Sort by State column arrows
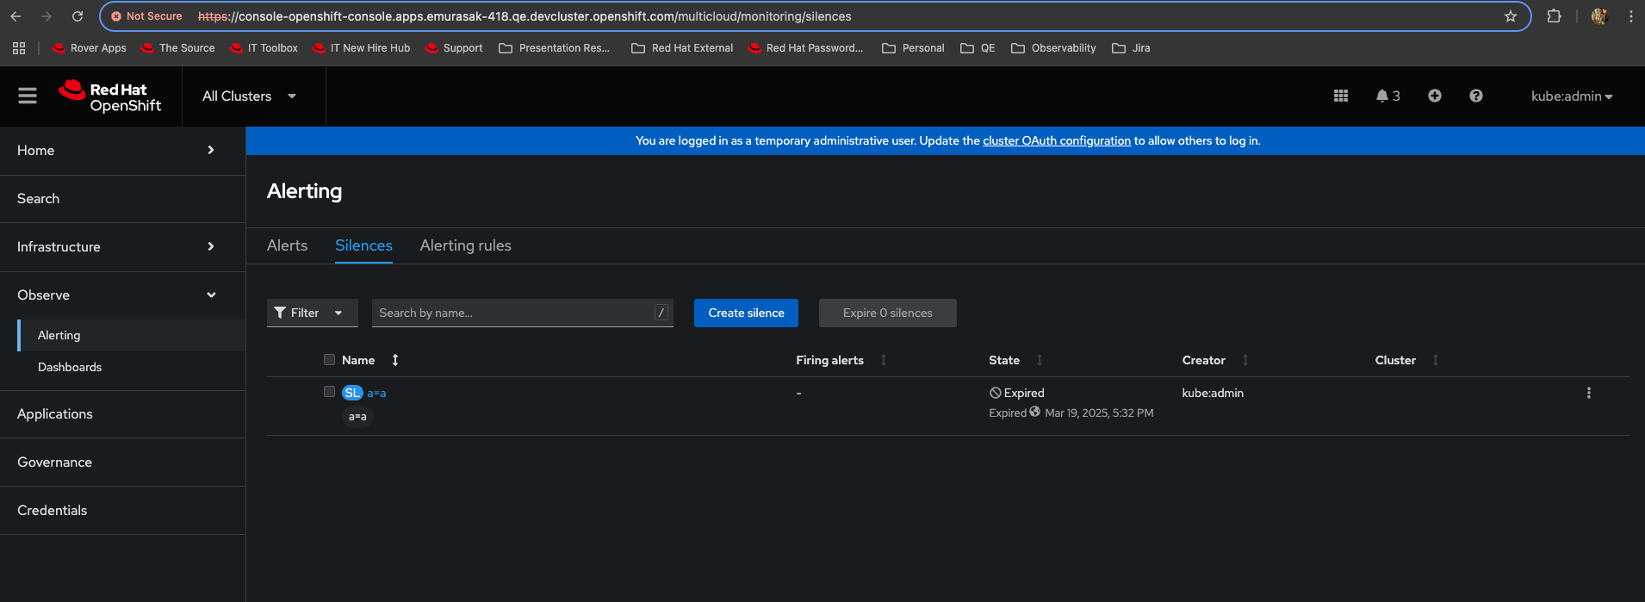1645x602 pixels. (x=1040, y=360)
